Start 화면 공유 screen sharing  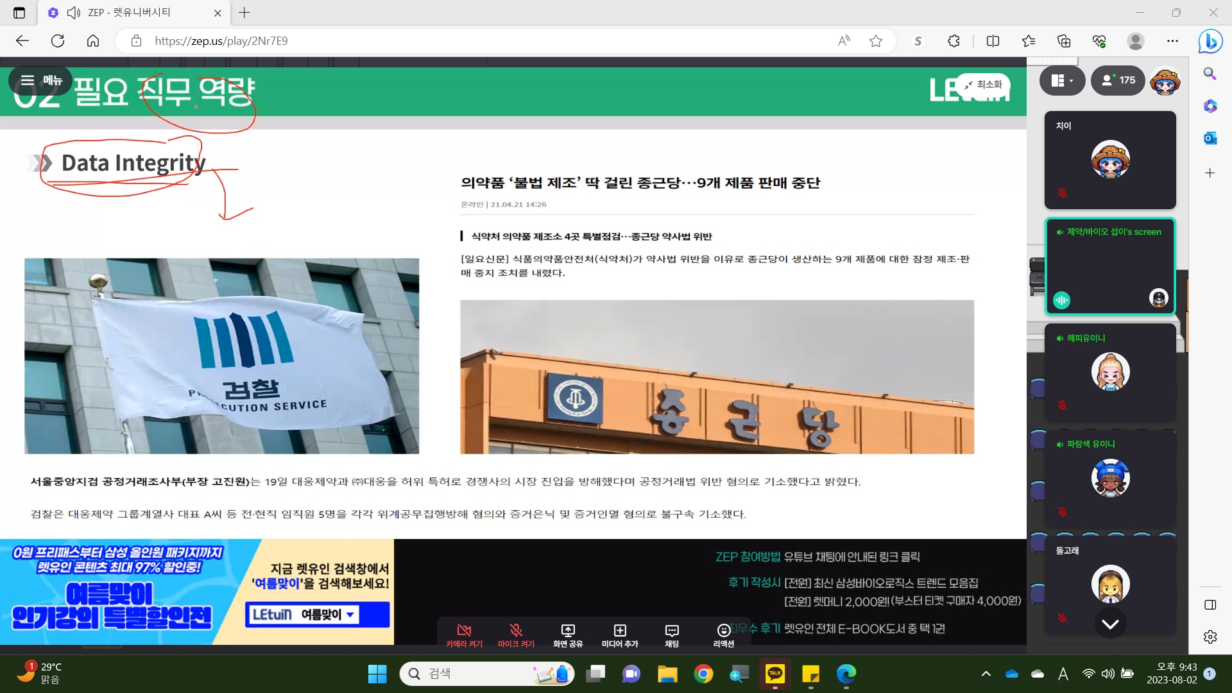click(x=568, y=635)
